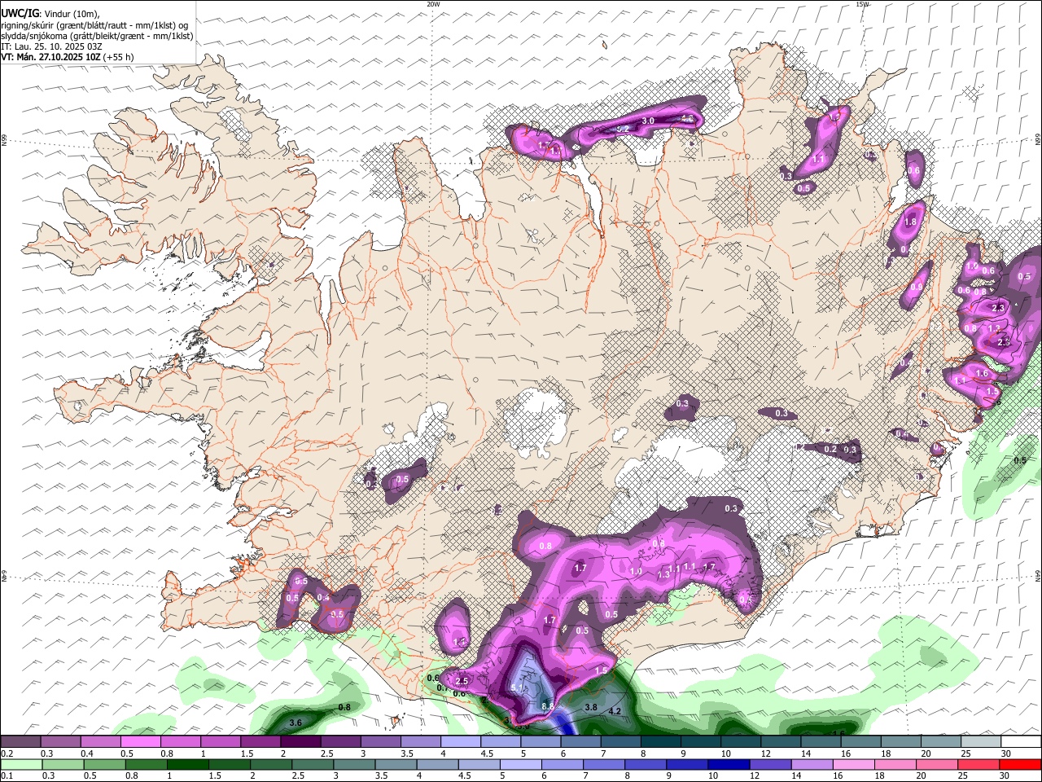Click top legend row swatch starting at 0.2

click(x=20, y=742)
